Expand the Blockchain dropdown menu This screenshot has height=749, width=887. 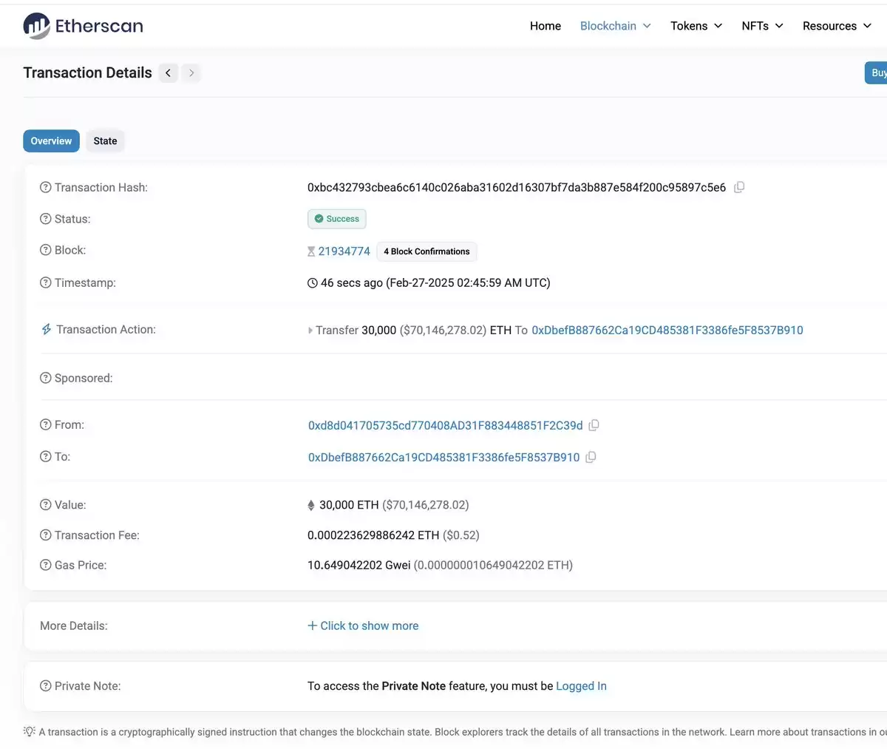tap(615, 26)
